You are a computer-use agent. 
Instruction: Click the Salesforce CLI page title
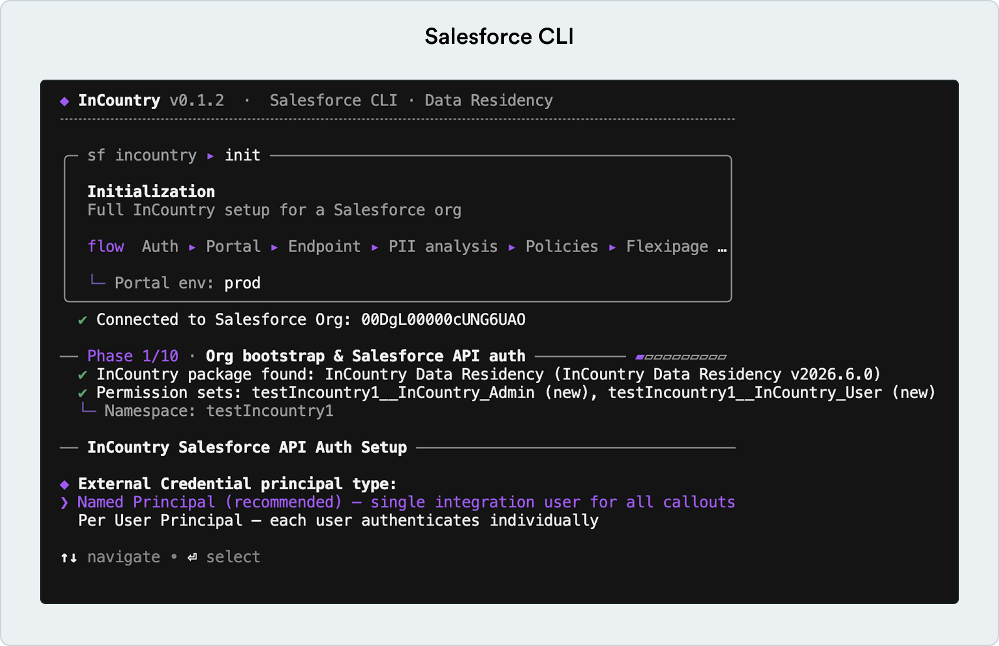coord(499,36)
